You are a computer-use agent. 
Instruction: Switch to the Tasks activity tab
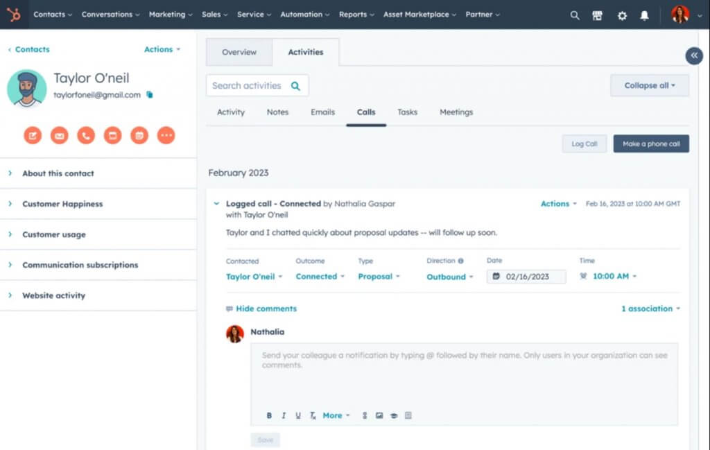tap(407, 112)
